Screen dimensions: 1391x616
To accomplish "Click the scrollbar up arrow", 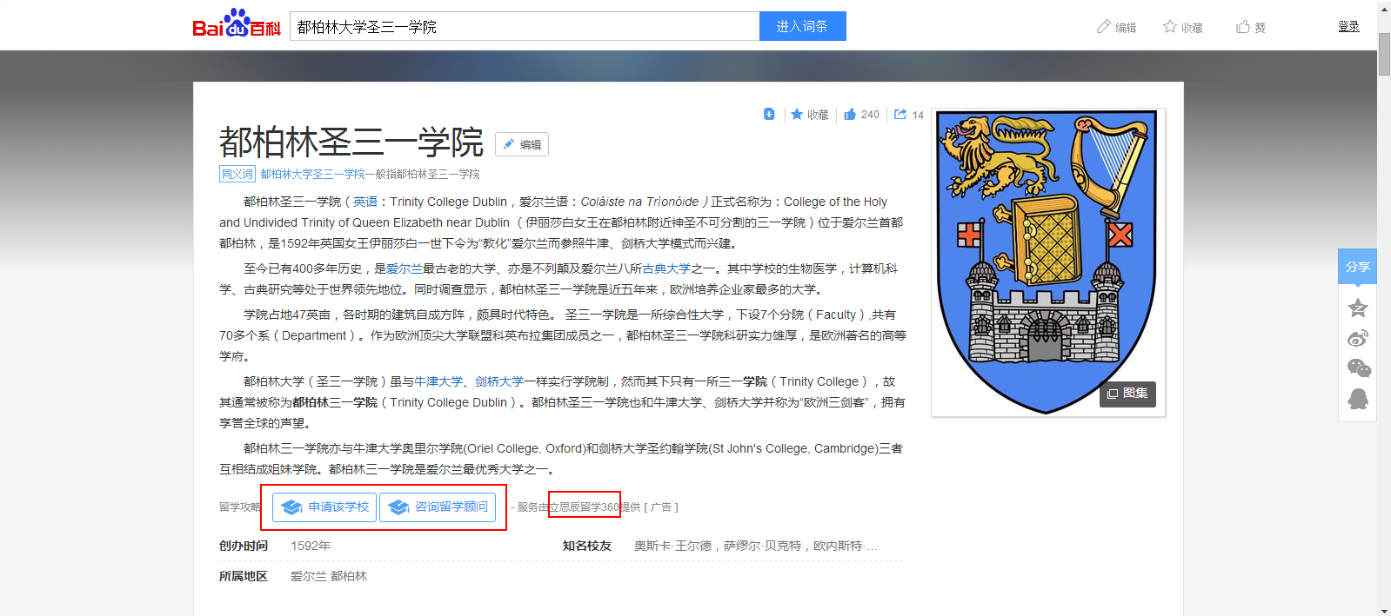I will click(1384, 7).
